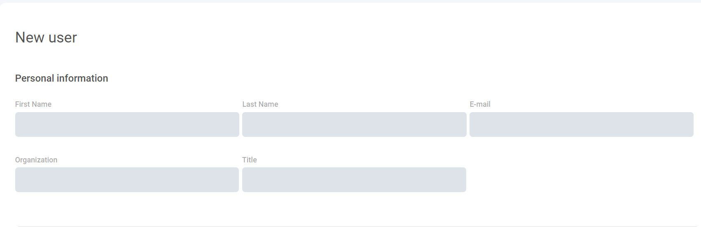
Task: Click the "E-mail" field label
Action: [480, 104]
